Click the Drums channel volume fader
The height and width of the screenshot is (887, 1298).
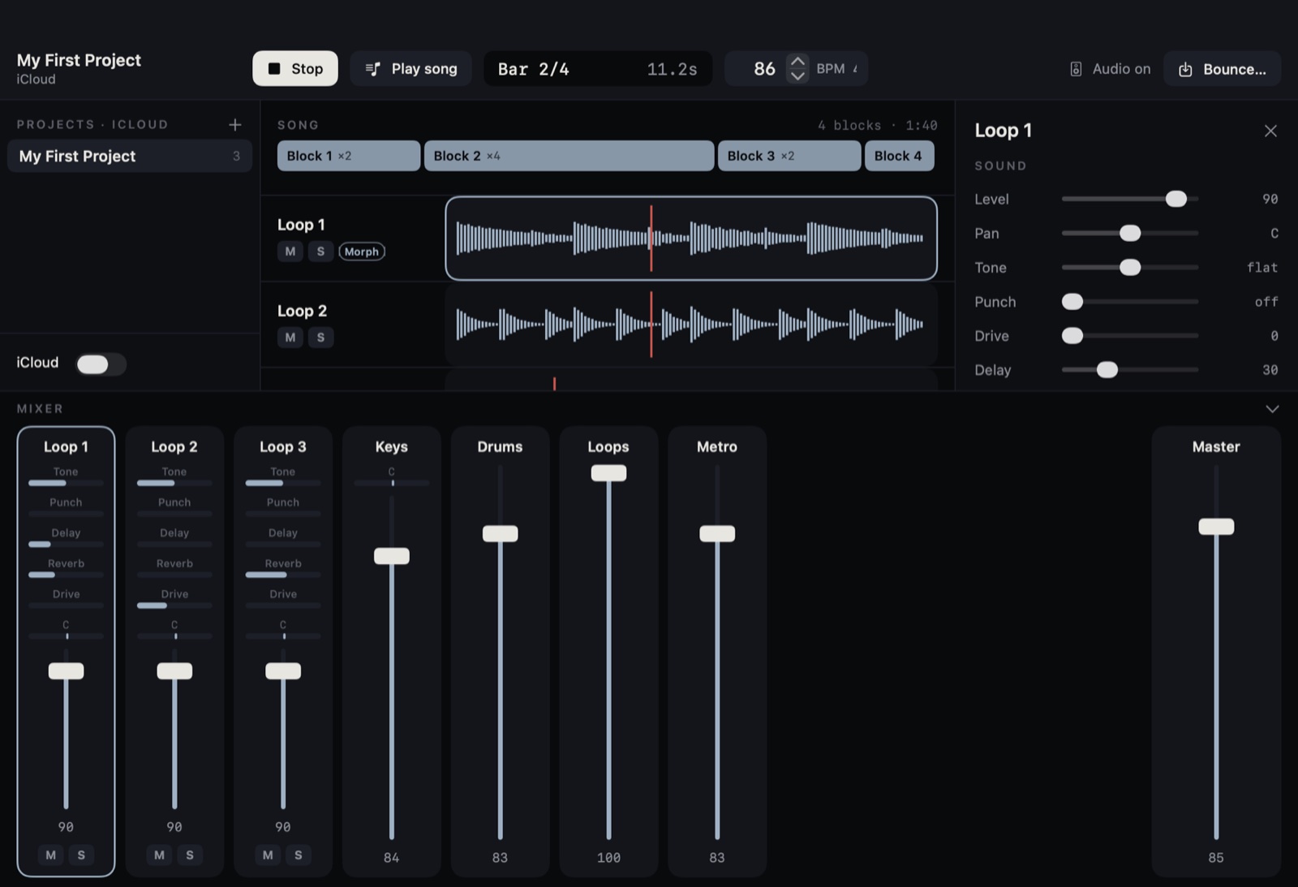click(x=500, y=533)
